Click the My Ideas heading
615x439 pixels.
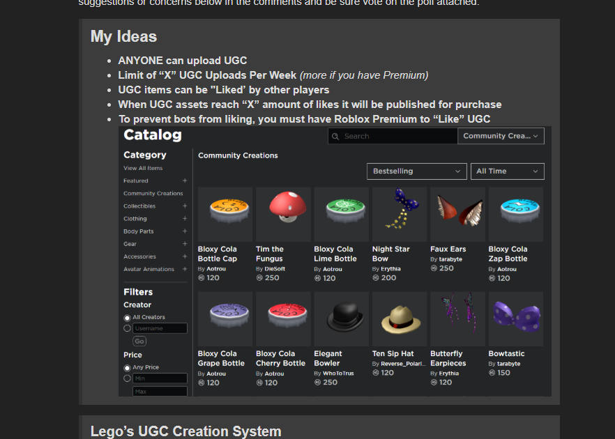pyautogui.click(x=123, y=36)
